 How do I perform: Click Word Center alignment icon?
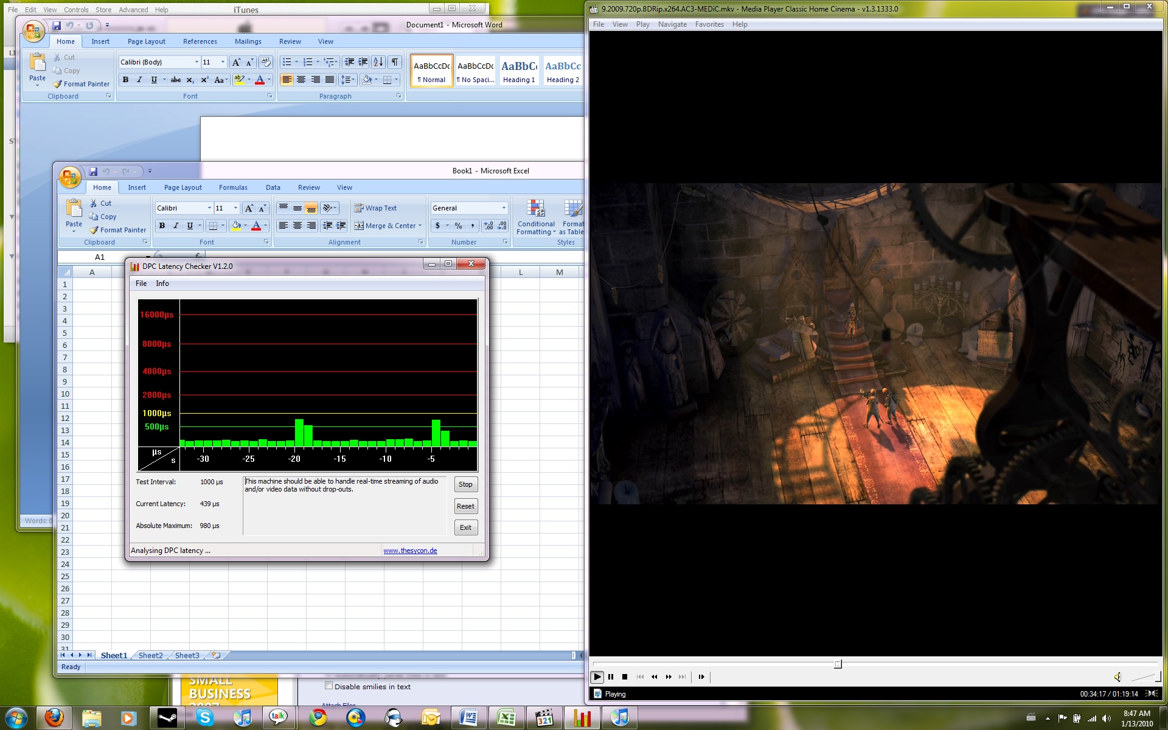coord(301,80)
